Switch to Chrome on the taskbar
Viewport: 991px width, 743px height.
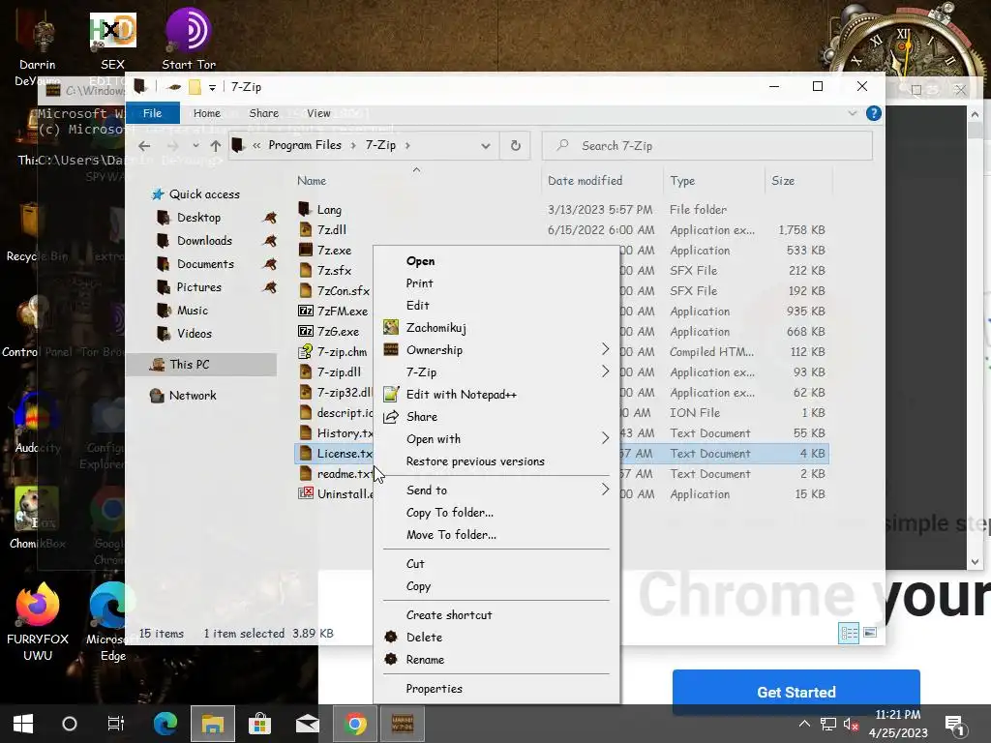[355, 724]
